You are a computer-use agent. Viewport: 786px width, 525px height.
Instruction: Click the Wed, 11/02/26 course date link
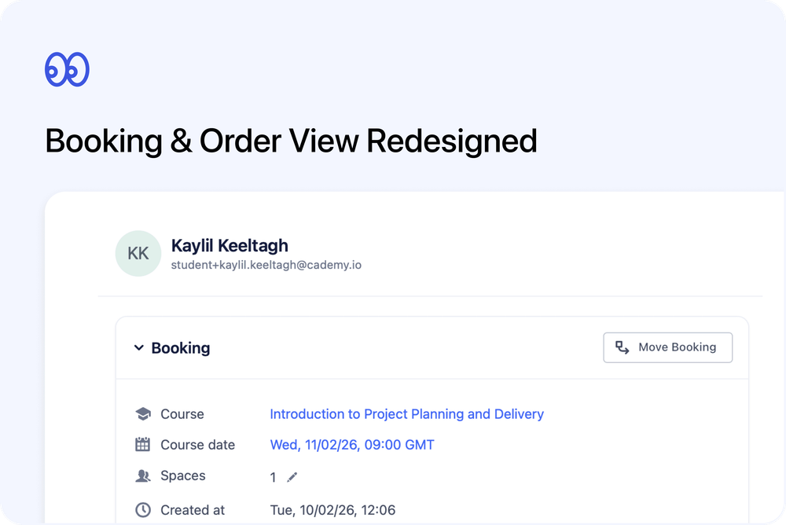pos(352,444)
